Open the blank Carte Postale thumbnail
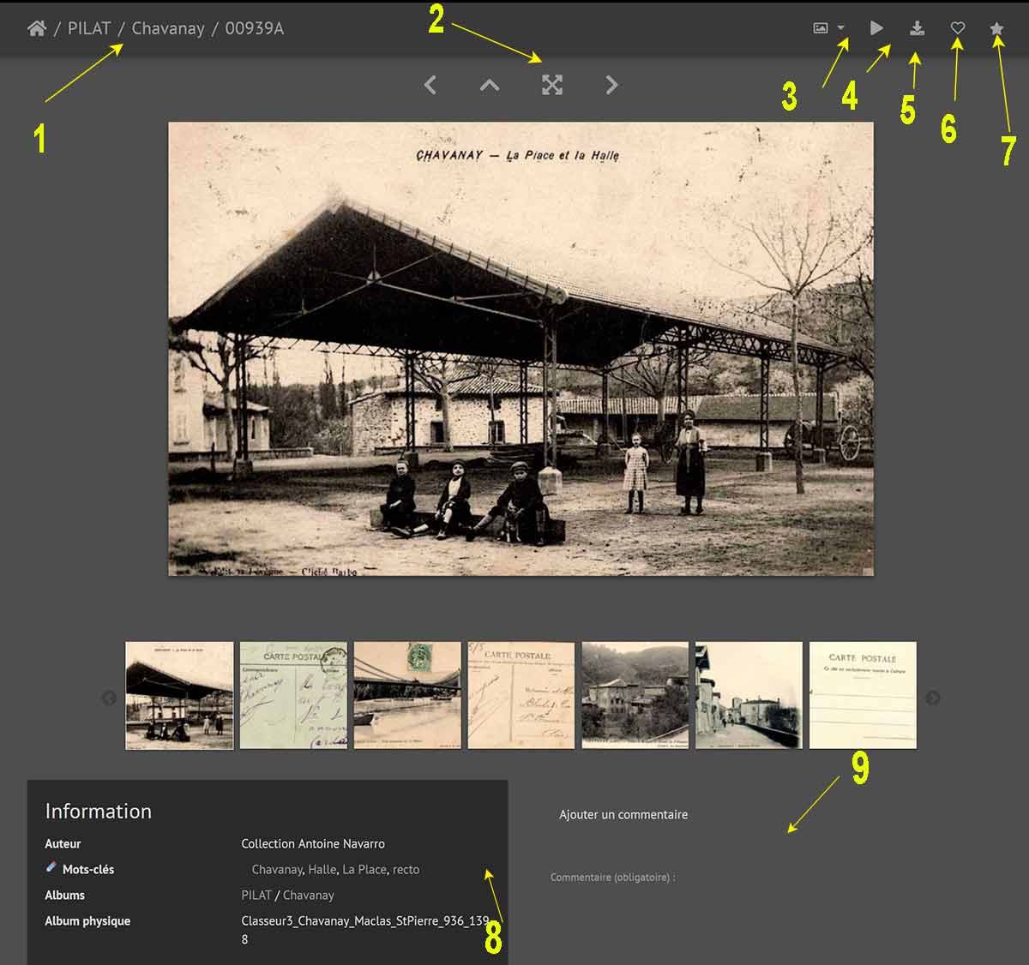 863,695
